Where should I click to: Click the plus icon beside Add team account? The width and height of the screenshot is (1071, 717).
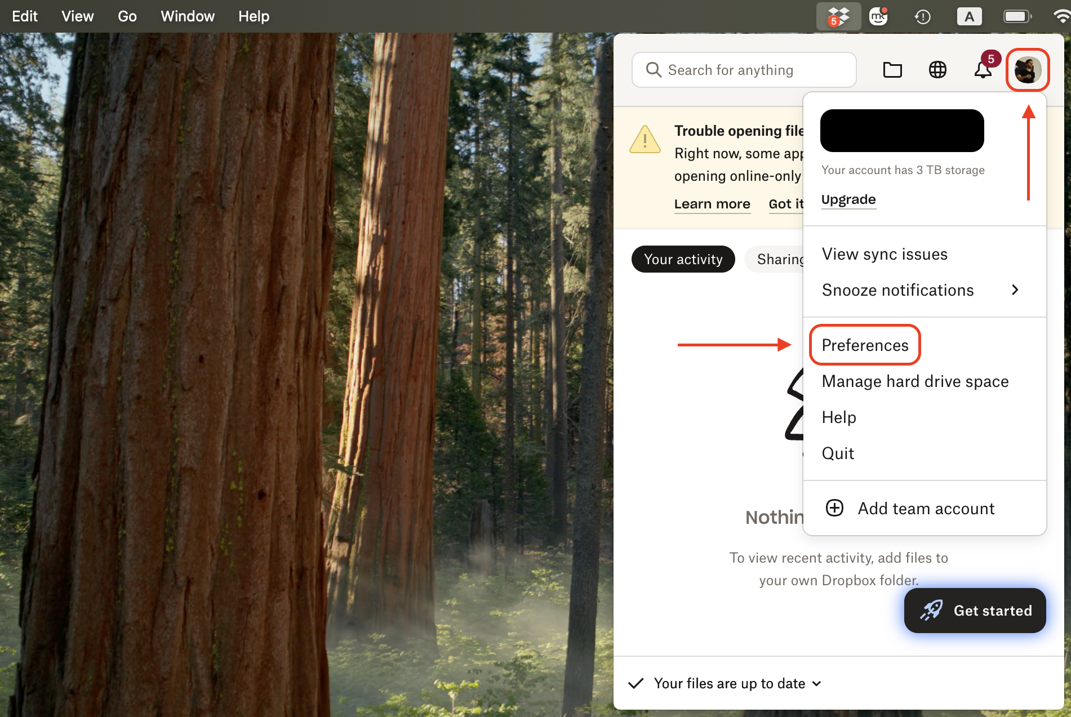[x=834, y=508]
